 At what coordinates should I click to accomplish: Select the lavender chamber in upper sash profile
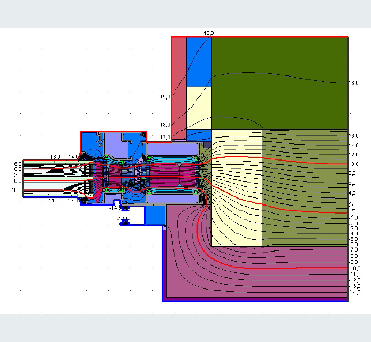[x=114, y=143]
